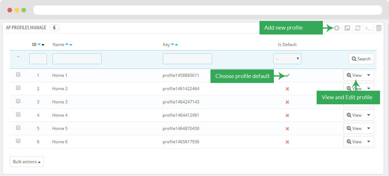Click green checkmark default for Home 1
The width and height of the screenshot is (389, 176).
(287, 75)
